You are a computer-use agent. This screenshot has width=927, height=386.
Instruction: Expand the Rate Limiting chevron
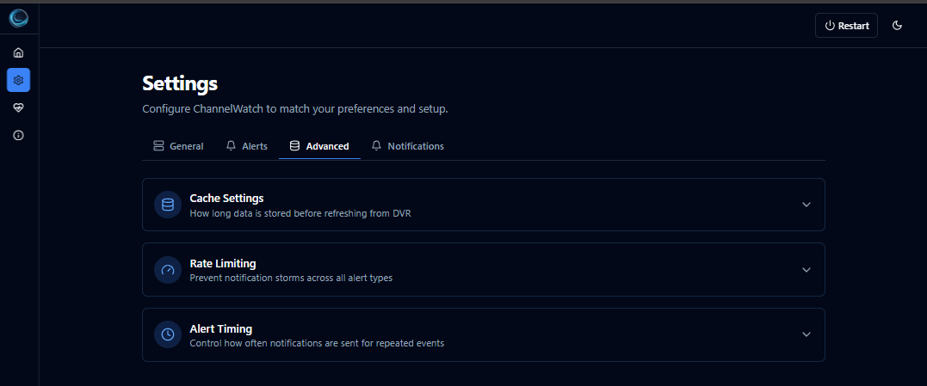[x=806, y=270]
